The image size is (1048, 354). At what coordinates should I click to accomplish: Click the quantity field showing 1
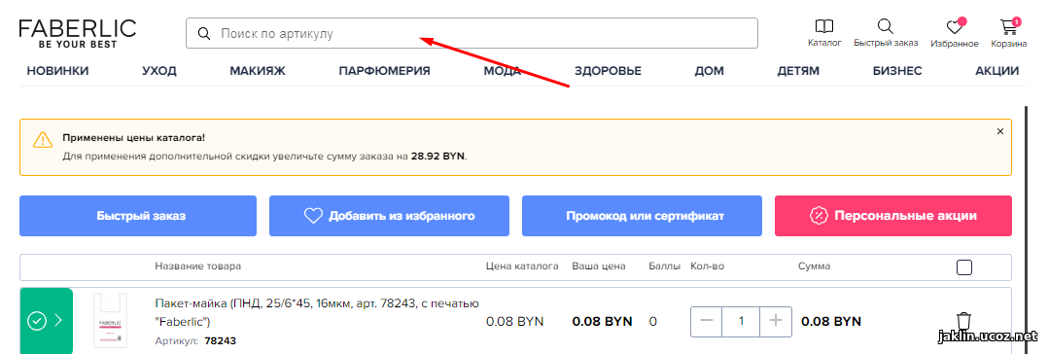(741, 321)
